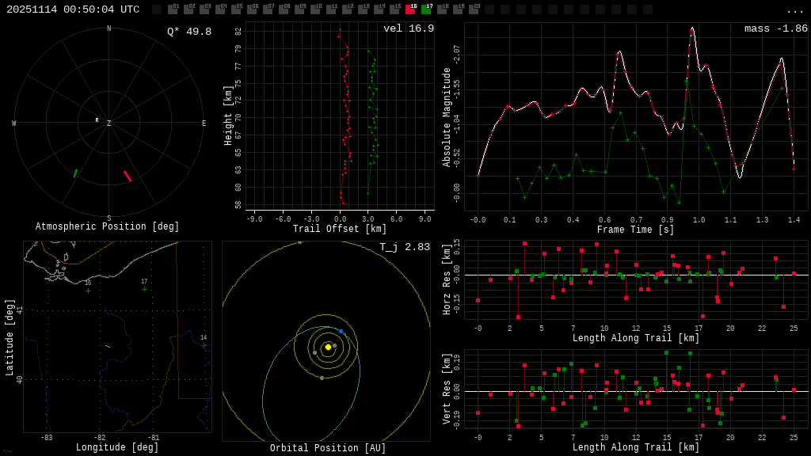Select station 18 indicator box
Viewport: 811px width, 456px height.
point(442,9)
